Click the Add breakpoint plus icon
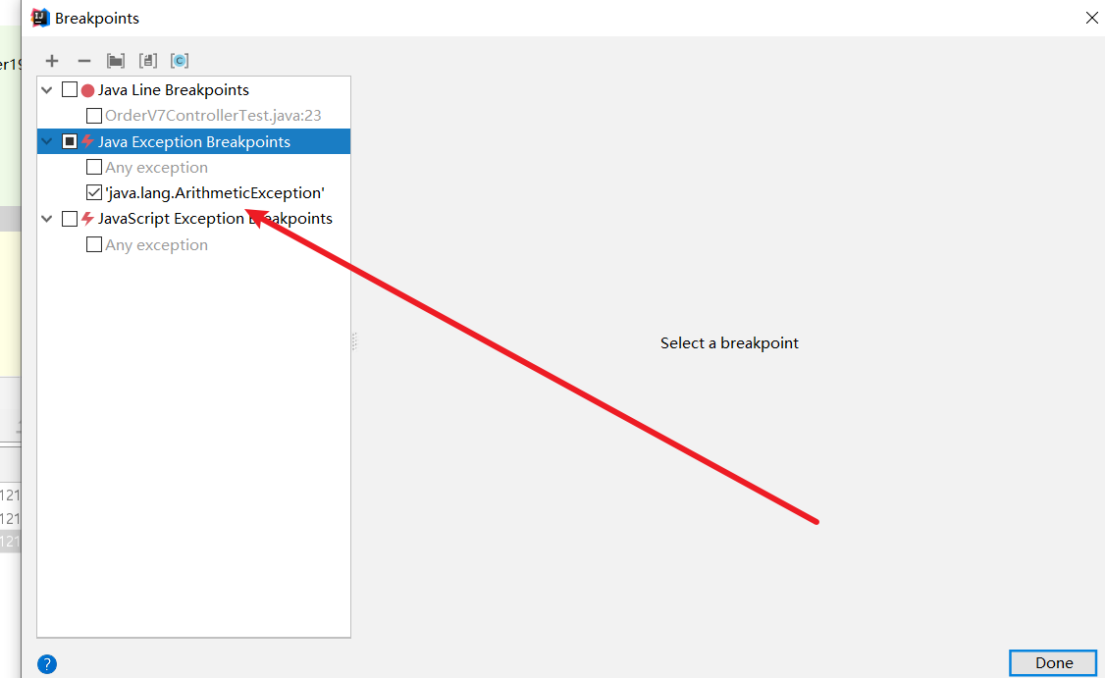This screenshot has height=678, width=1105. [52, 61]
